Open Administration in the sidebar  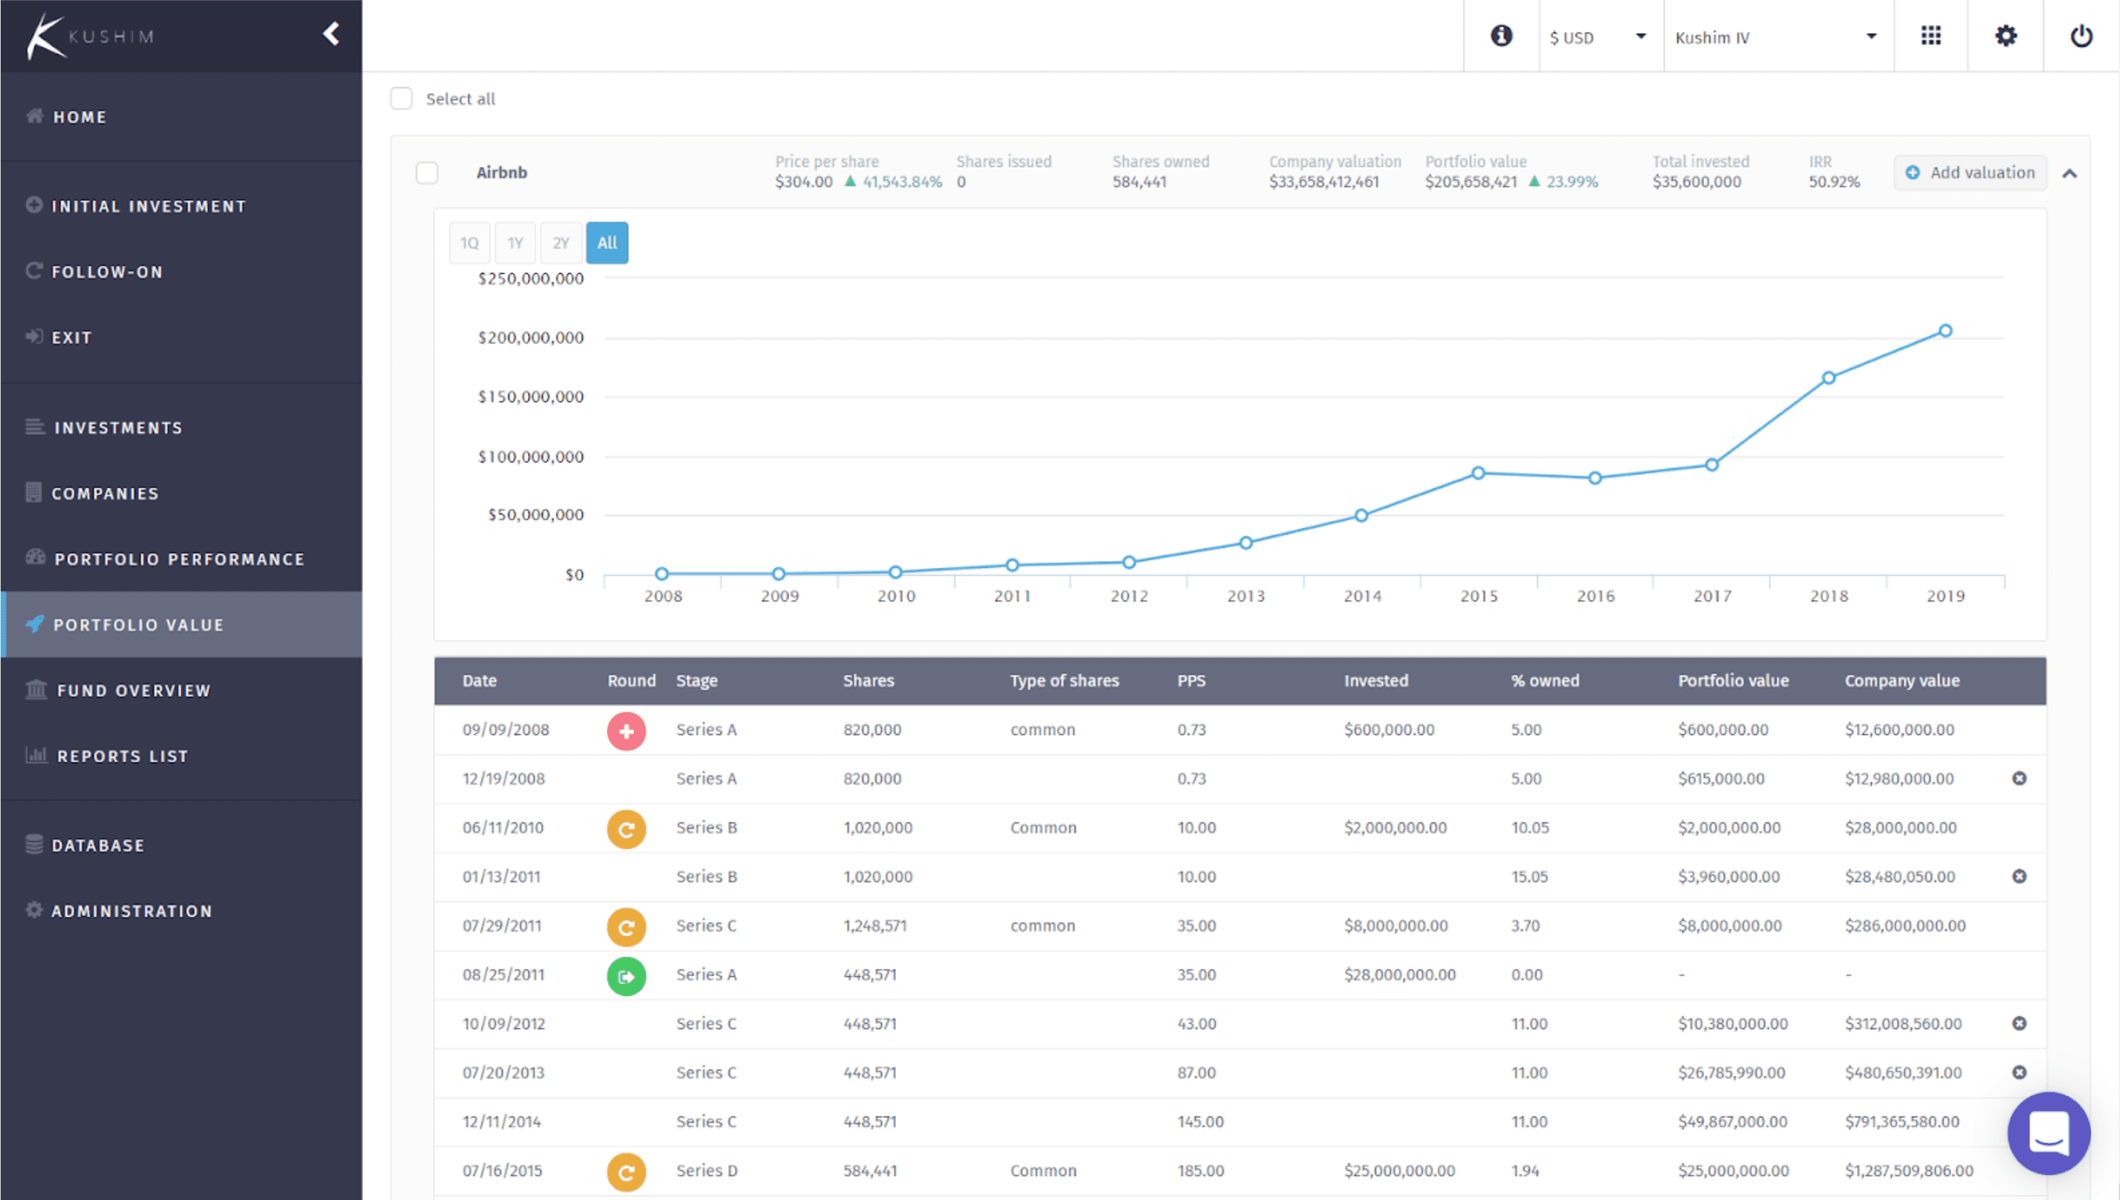point(180,911)
